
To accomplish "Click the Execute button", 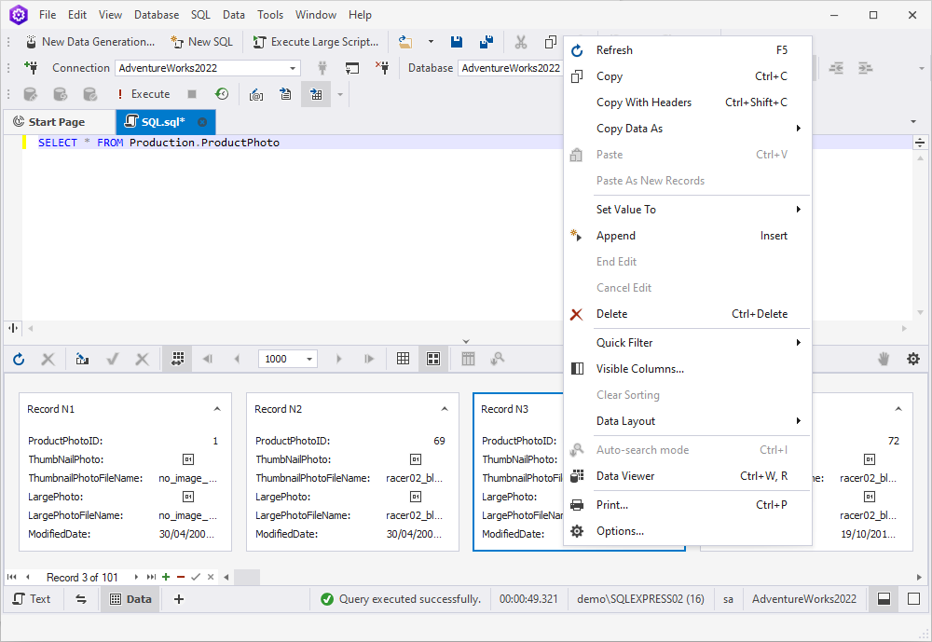I will pos(144,94).
